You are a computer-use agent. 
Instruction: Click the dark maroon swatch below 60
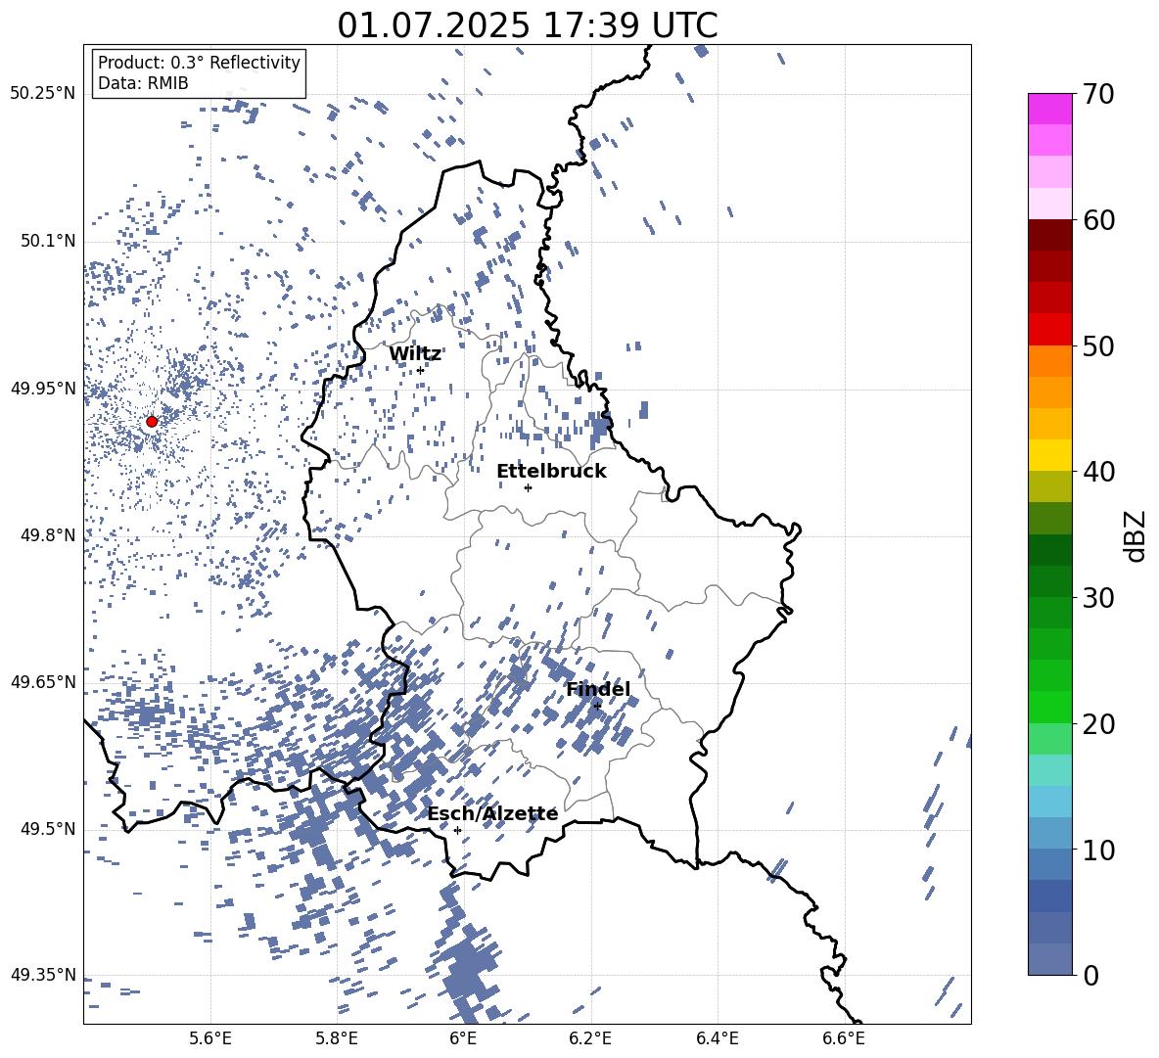[x=1049, y=235]
